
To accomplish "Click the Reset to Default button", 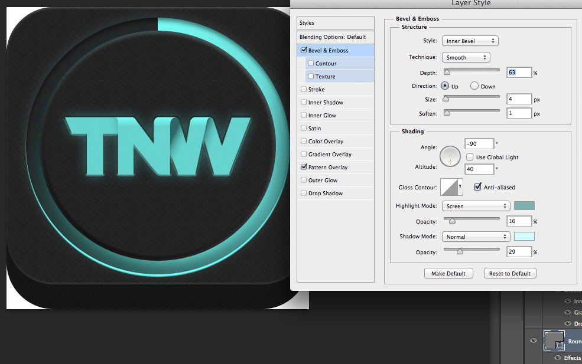I will tap(510, 273).
